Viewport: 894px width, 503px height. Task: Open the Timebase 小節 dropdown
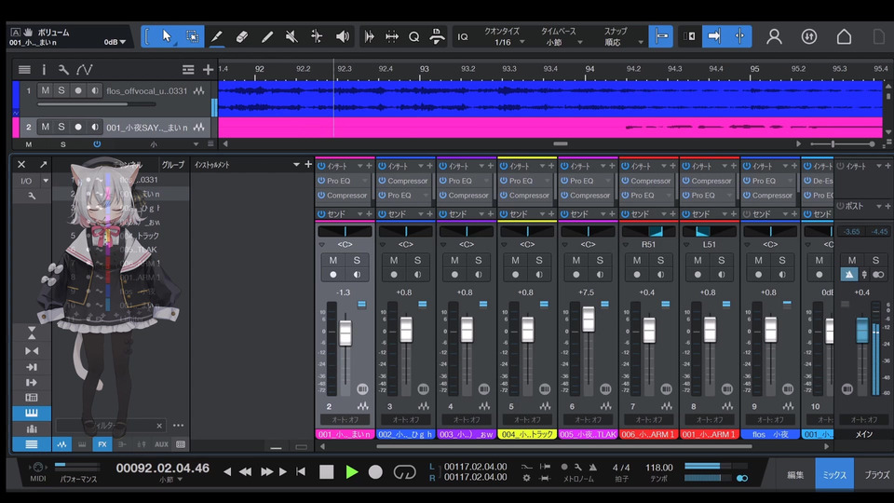click(x=580, y=42)
